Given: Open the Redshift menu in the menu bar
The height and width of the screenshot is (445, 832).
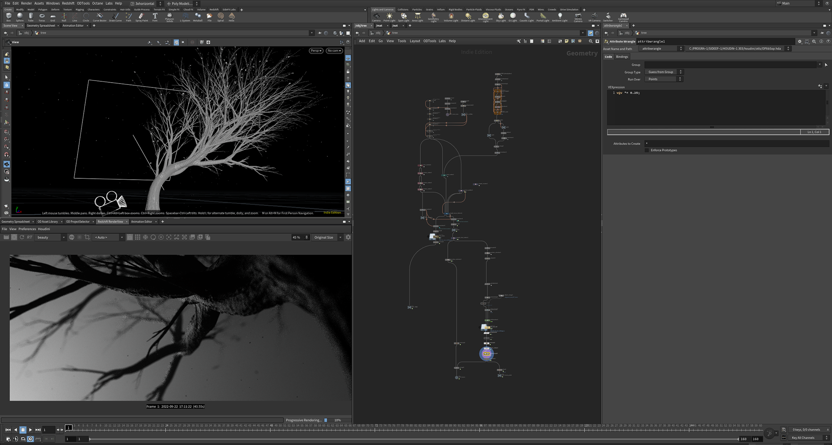Looking at the screenshot, I should point(68,3).
